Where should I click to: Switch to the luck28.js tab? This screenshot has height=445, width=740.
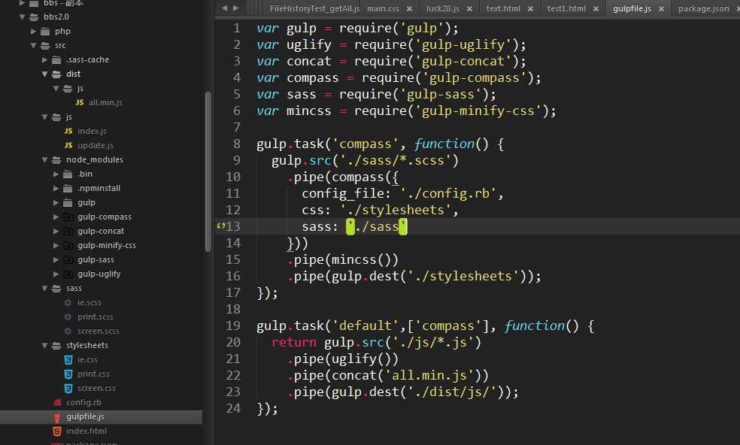[x=443, y=8]
